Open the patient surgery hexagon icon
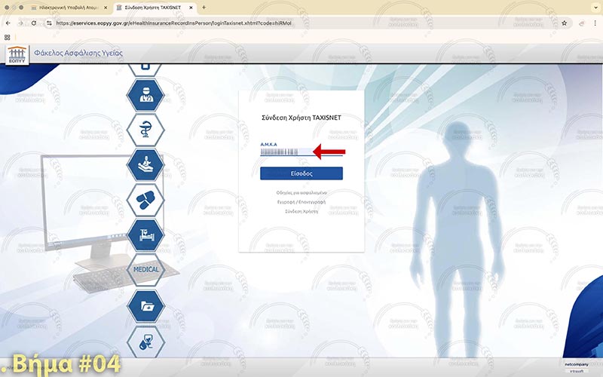This screenshot has width=603, height=377. pos(145,164)
